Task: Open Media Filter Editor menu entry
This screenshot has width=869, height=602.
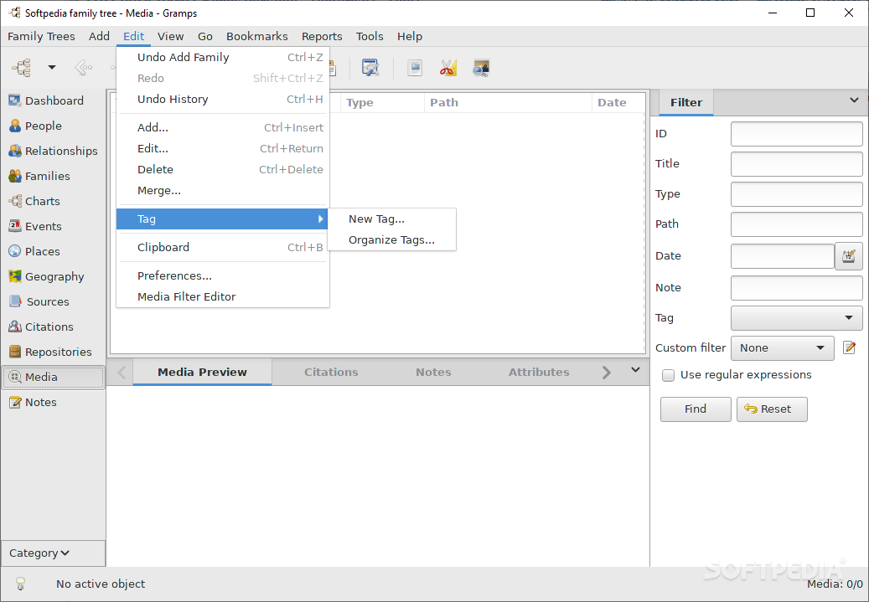Action: [x=223, y=297]
